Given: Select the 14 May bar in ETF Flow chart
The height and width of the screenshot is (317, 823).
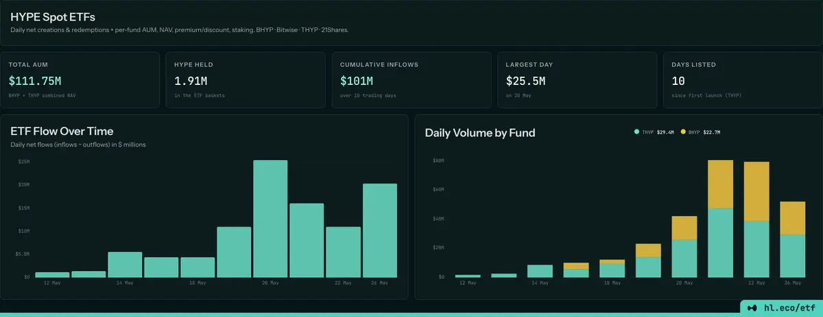Looking at the screenshot, I should point(125,264).
